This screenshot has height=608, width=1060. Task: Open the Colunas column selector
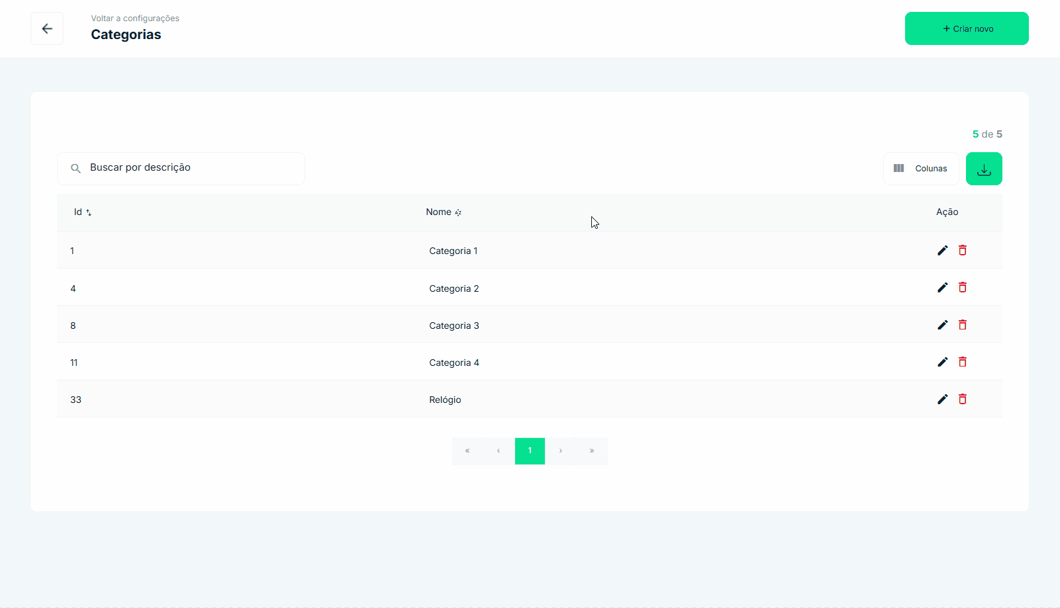[x=921, y=169]
